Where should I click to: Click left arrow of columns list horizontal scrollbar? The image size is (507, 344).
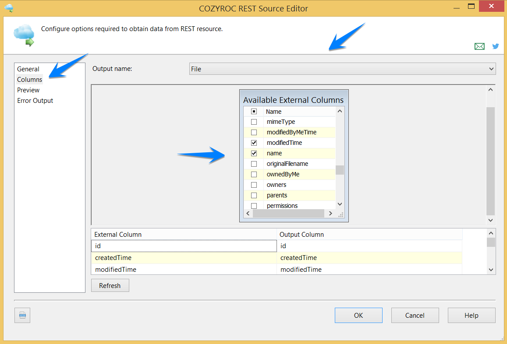click(248, 213)
